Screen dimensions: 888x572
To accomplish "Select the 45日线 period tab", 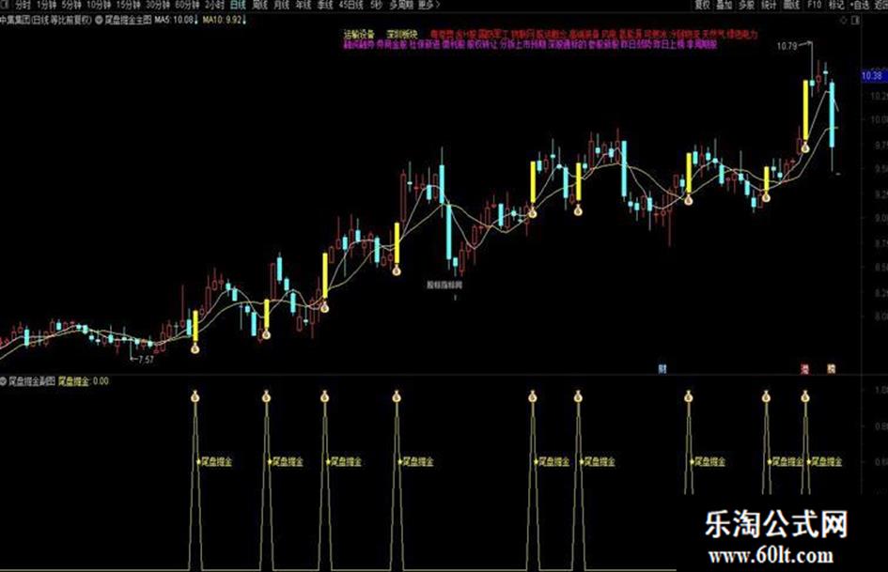I will point(351,5).
